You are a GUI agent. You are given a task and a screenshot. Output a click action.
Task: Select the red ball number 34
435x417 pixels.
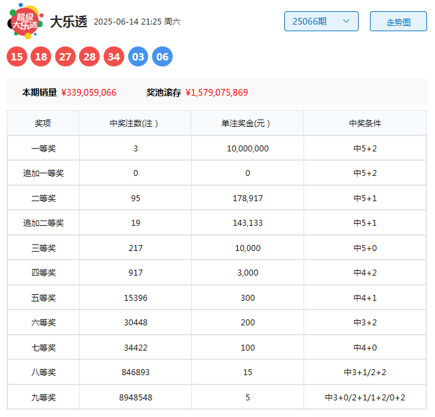(114, 56)
